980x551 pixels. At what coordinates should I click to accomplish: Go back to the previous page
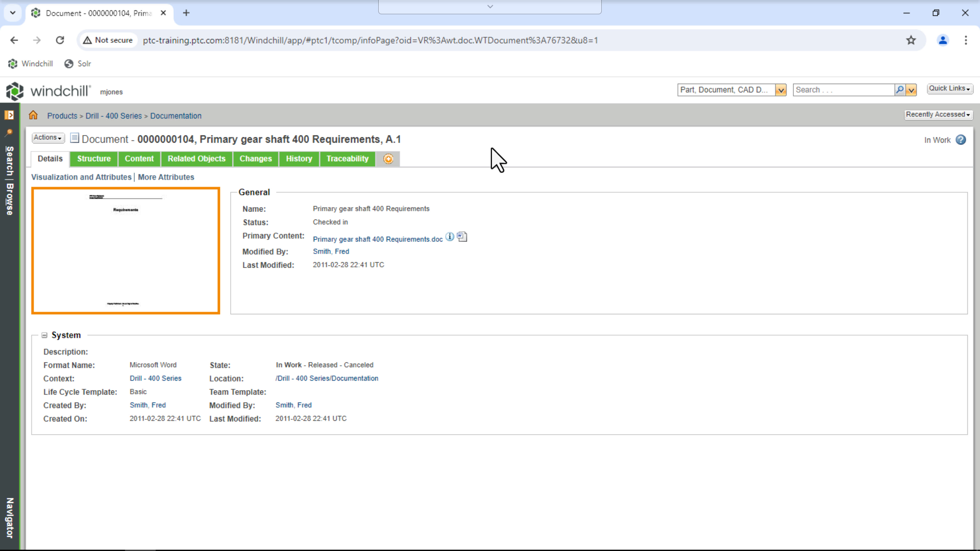pos(14,40)
